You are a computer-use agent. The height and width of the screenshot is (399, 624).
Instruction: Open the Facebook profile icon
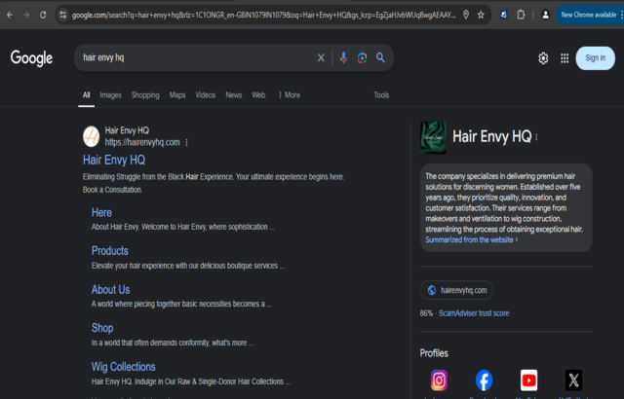coord(484,381)
